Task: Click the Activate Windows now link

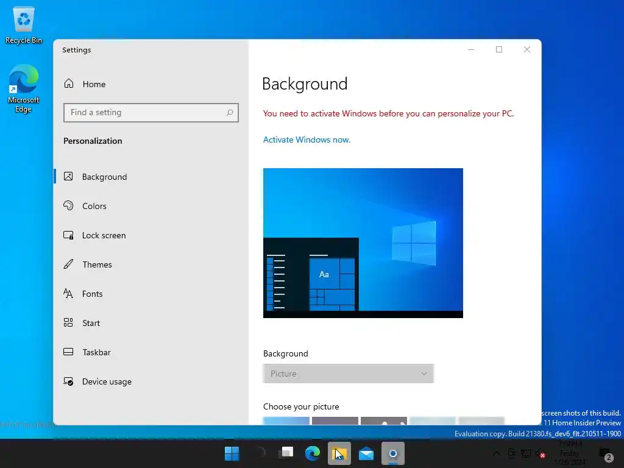Action: [307, 140]
